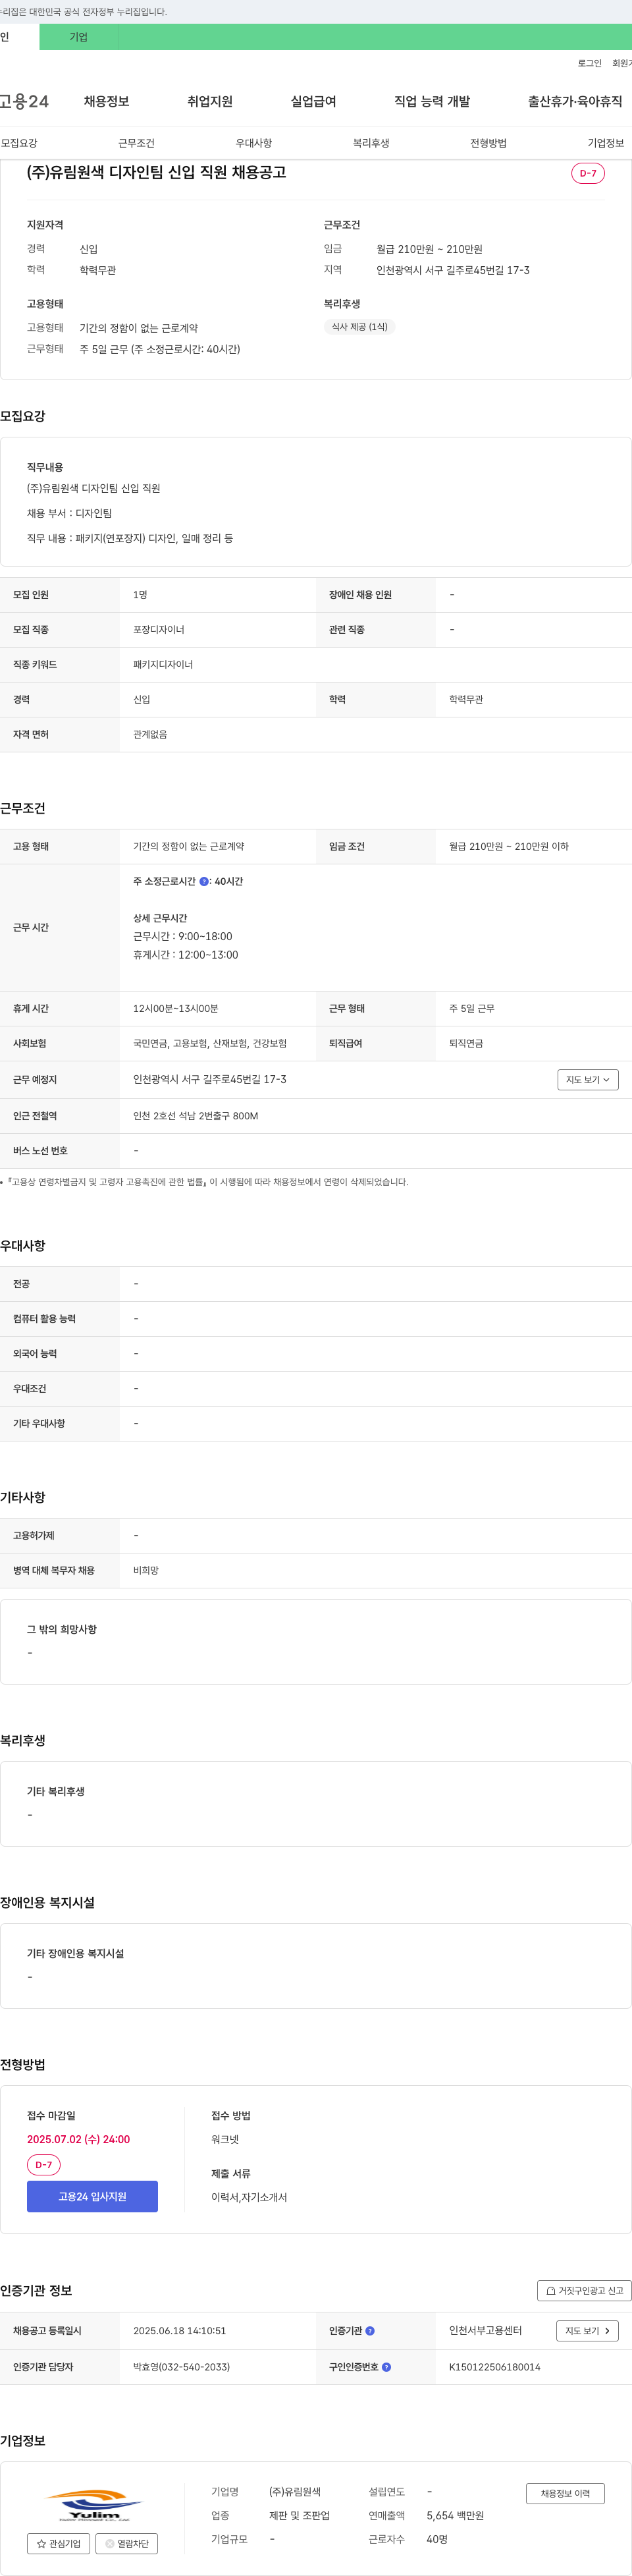Jump to 모집요강 section tab
The image size is (632, 2576).
pyautogui.click(x=19, y=143)
